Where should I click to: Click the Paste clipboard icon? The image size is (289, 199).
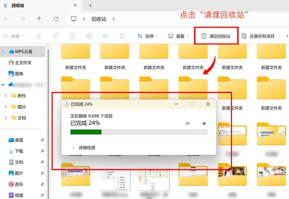[x=72, y=36]
